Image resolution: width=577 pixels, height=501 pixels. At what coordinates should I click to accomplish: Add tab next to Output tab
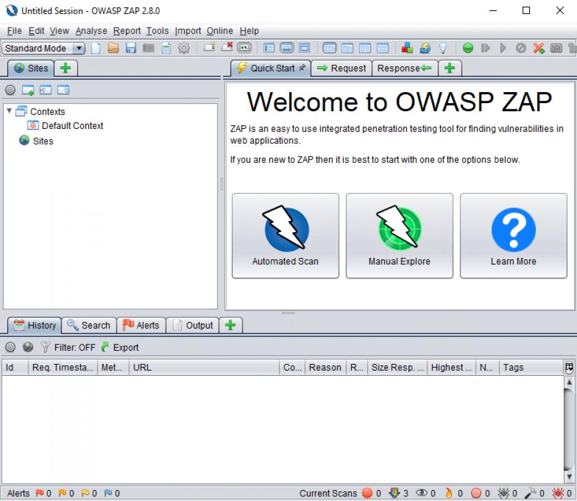[230, 325]
